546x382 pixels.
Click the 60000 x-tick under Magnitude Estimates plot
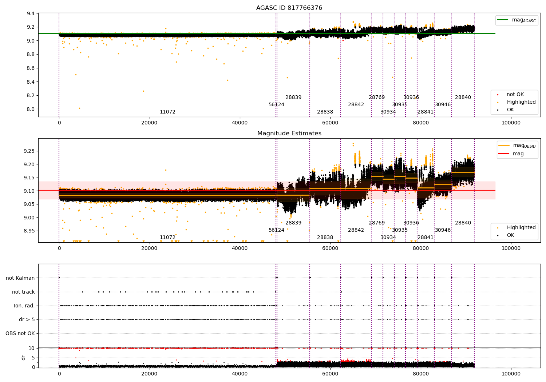click(330, 248)
